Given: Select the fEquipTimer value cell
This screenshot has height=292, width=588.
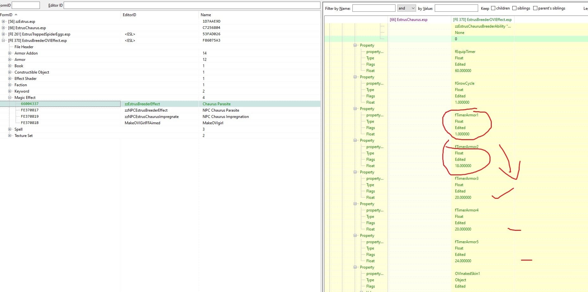Looking at the screenshot, I should [465, 52].
